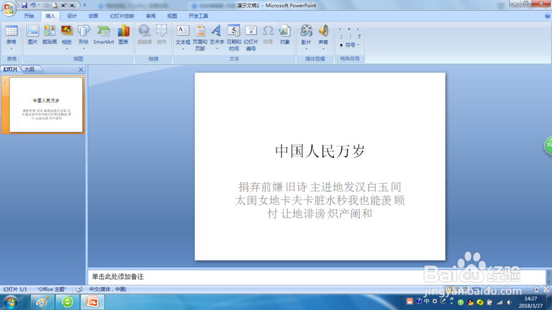The width and height of the screenshot is (552, 310).
Task: Expand the dropdown arrow under 影片
Action: tap(306, 49)
